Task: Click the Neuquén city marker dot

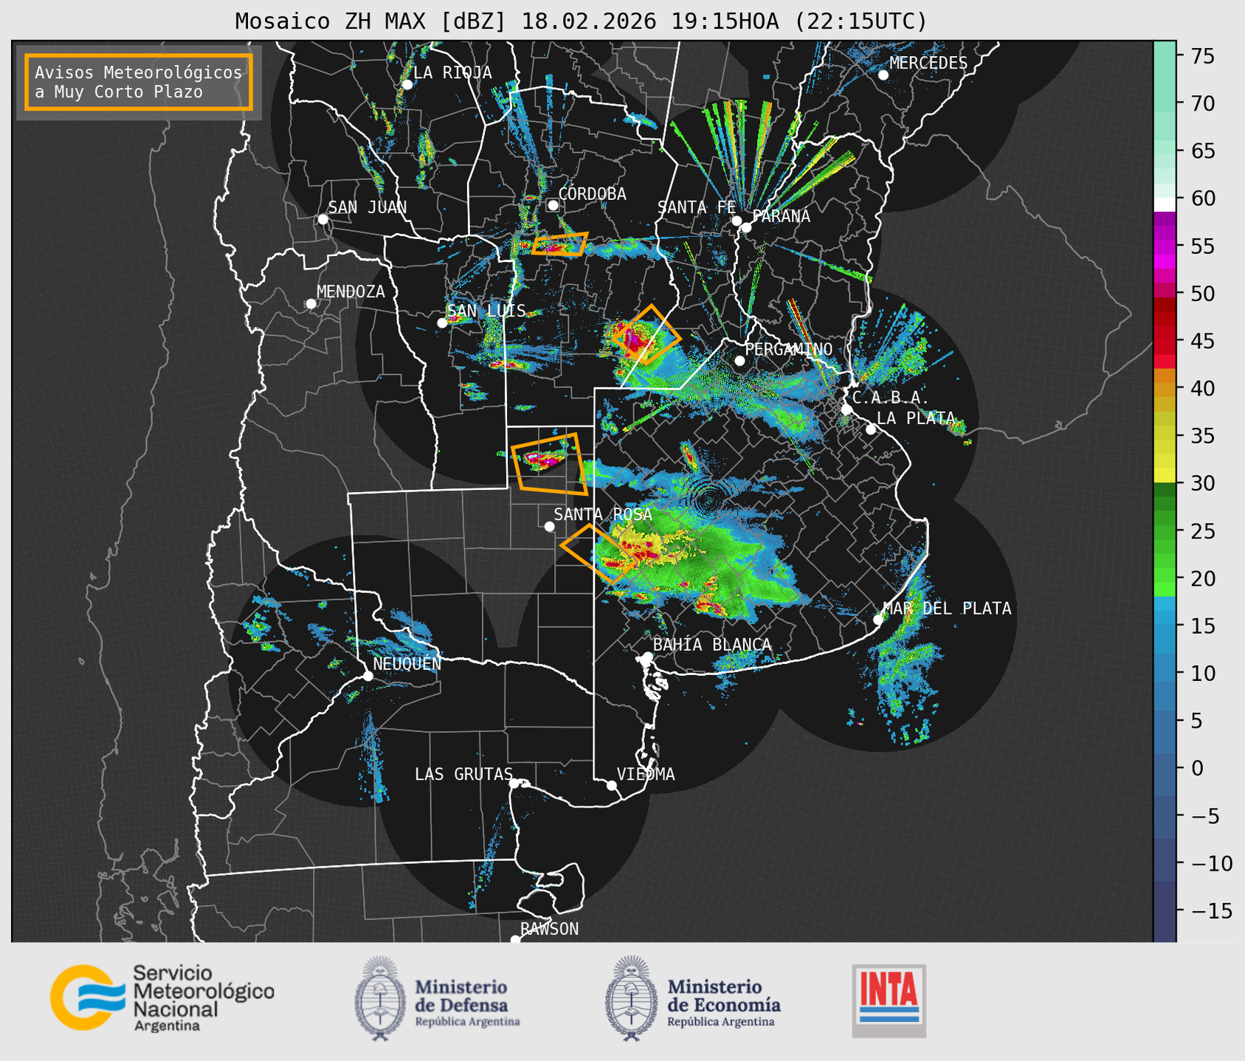Action: coord(368,676)
